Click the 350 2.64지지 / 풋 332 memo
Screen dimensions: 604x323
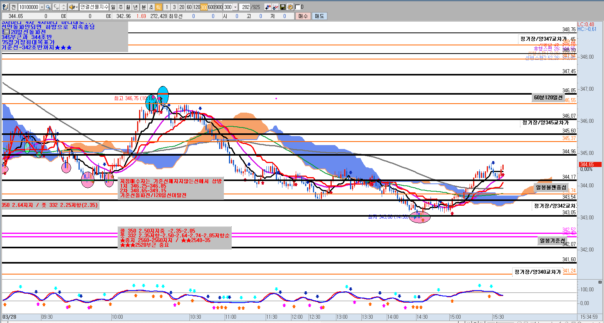click(50, 205)
